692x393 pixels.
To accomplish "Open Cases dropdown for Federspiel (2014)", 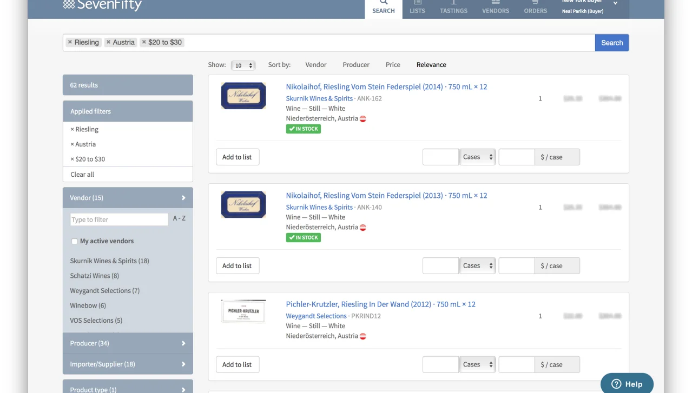I will [x=478, y=157].
